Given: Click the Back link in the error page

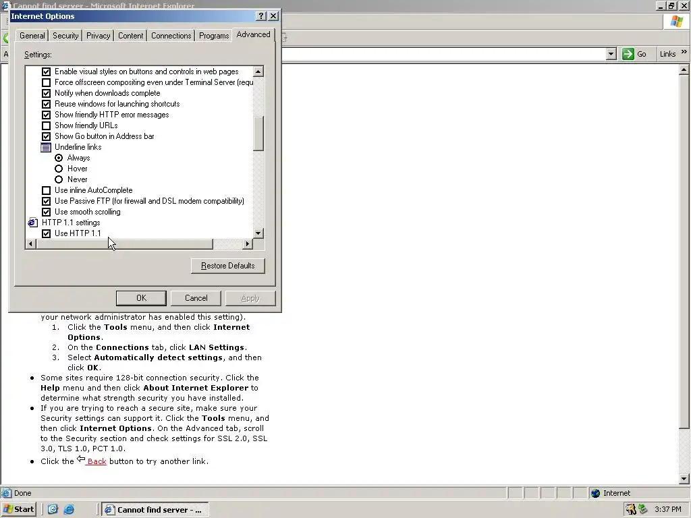Looking at the screenshot, I should 96,461.
